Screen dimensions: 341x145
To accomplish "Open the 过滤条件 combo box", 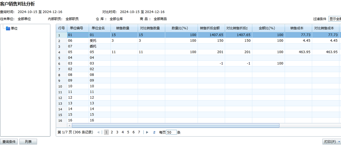I will click(x=335, y=19).
